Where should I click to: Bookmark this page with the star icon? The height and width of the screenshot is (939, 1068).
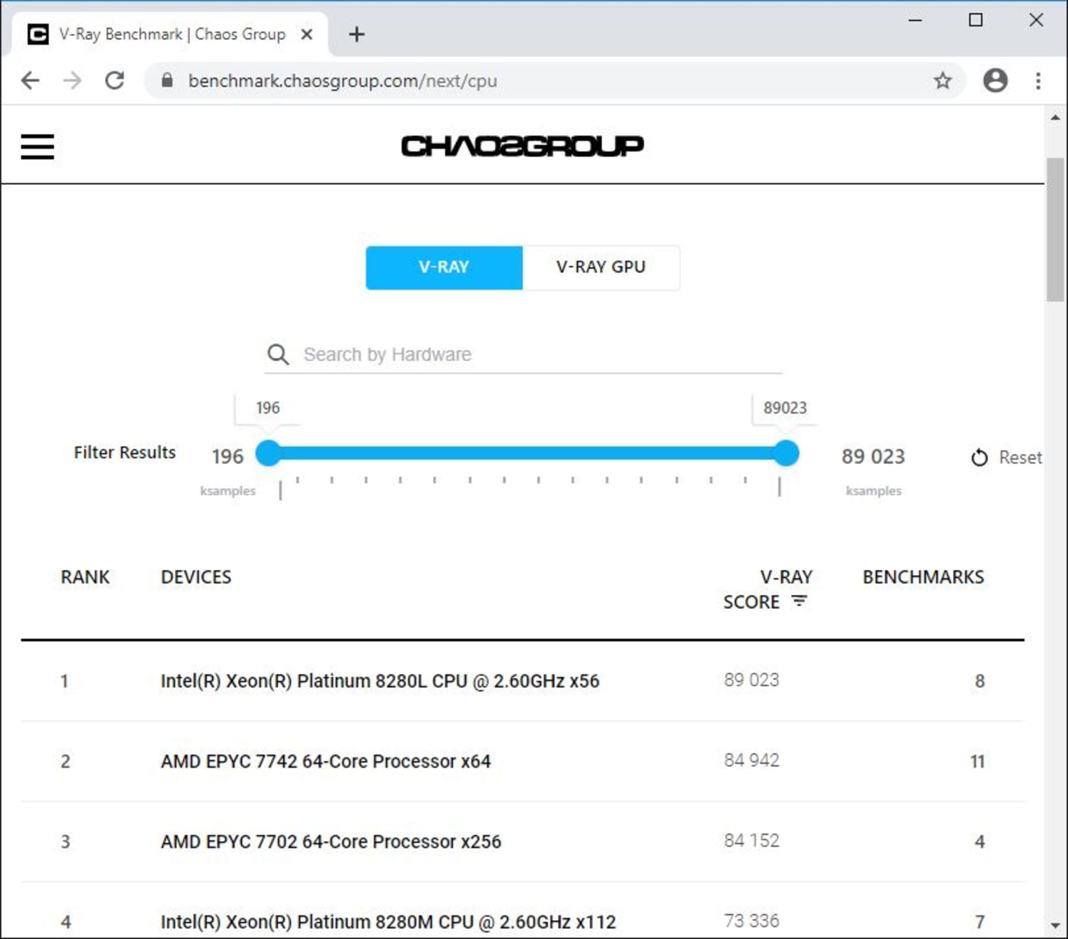pyautogui.click(x=942, y=81)
